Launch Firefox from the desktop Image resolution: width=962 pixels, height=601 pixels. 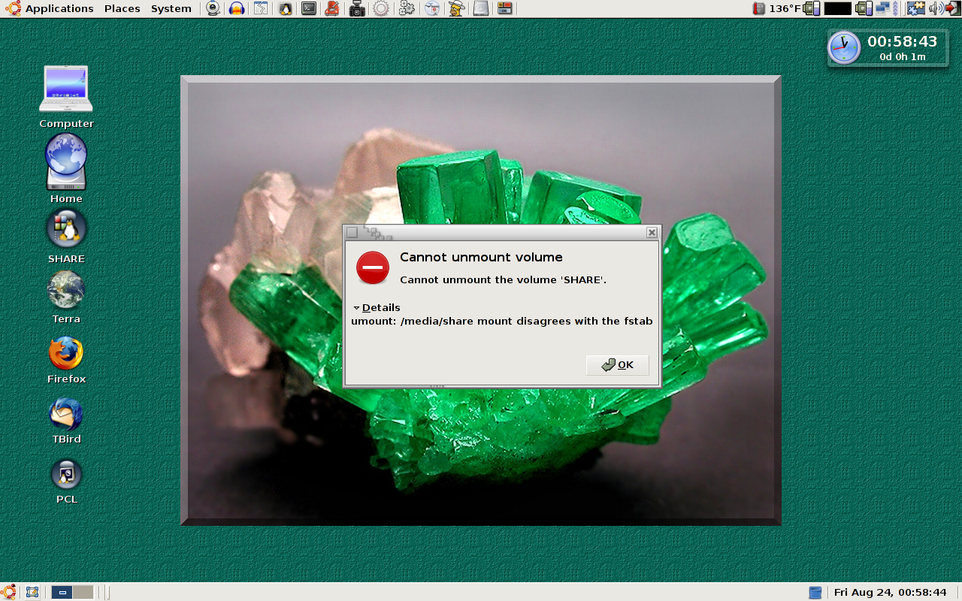pos(66,360)
